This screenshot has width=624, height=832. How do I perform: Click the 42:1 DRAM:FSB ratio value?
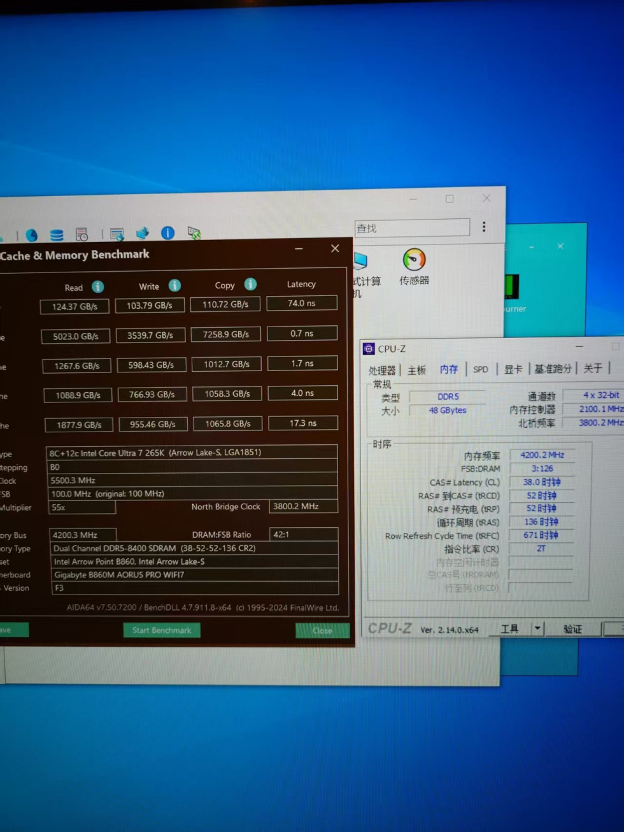(x=303, y=534)
